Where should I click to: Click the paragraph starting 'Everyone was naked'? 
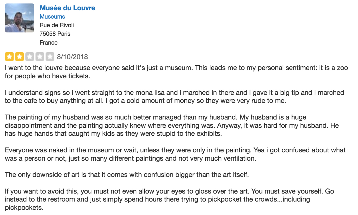coord(175,154)
